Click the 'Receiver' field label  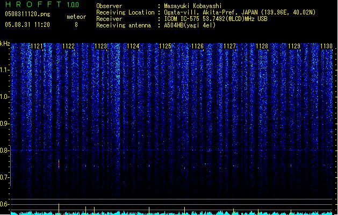click(109, 19)
